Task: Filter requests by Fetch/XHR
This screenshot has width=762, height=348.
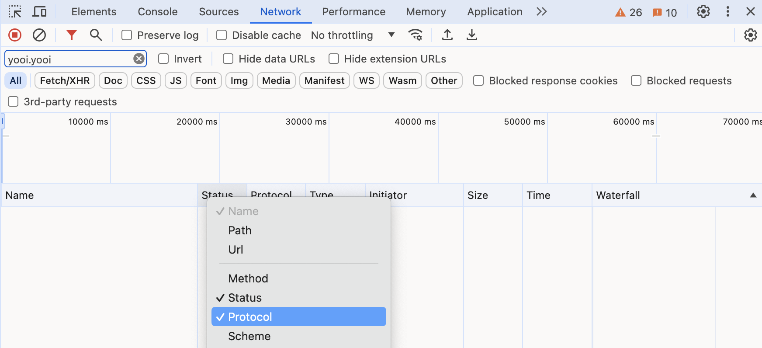Action: pos(65,81)
